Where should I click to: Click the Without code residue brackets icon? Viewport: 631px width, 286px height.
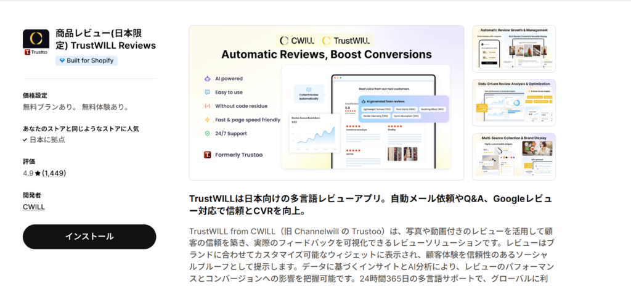point(207,105)
